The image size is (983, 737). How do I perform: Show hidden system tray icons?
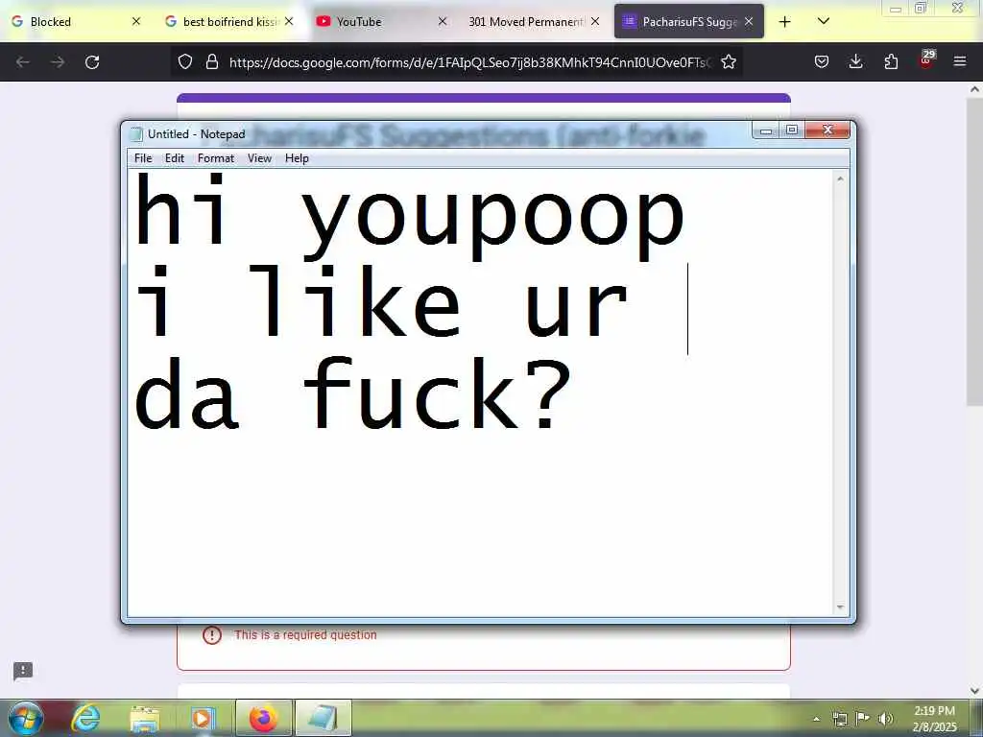pyautogui.click(x=816, y=719)
